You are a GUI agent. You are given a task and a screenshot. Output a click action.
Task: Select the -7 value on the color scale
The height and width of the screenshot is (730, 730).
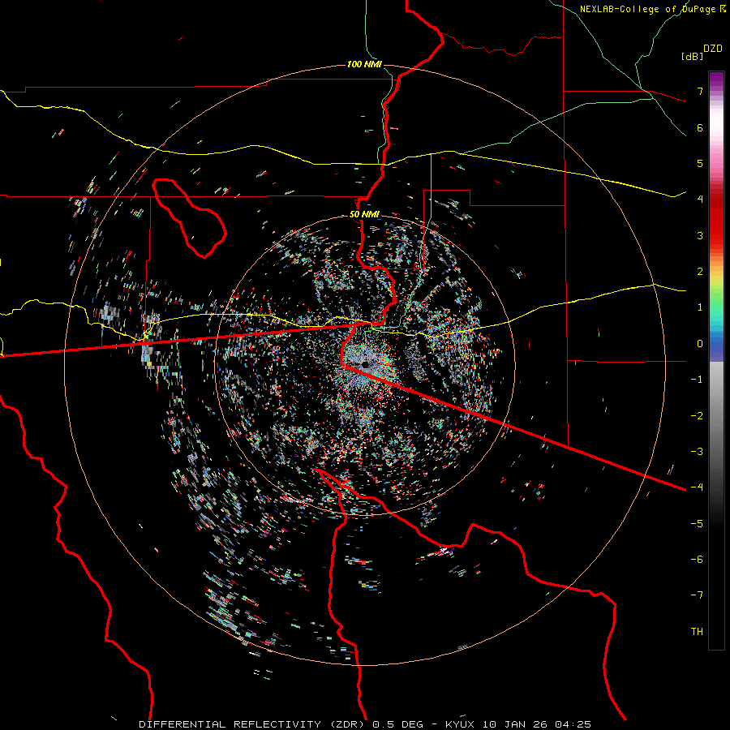tap(697, 595)
